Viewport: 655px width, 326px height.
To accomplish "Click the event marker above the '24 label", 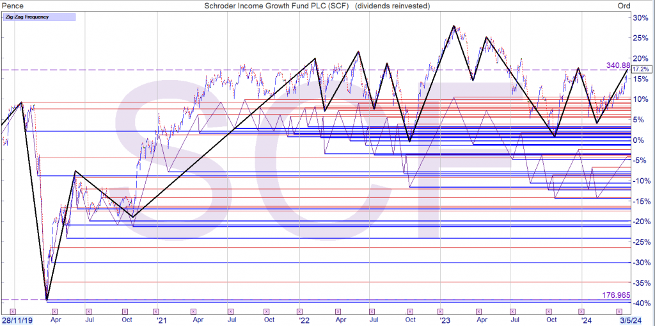I will click(x=581, y=311).
